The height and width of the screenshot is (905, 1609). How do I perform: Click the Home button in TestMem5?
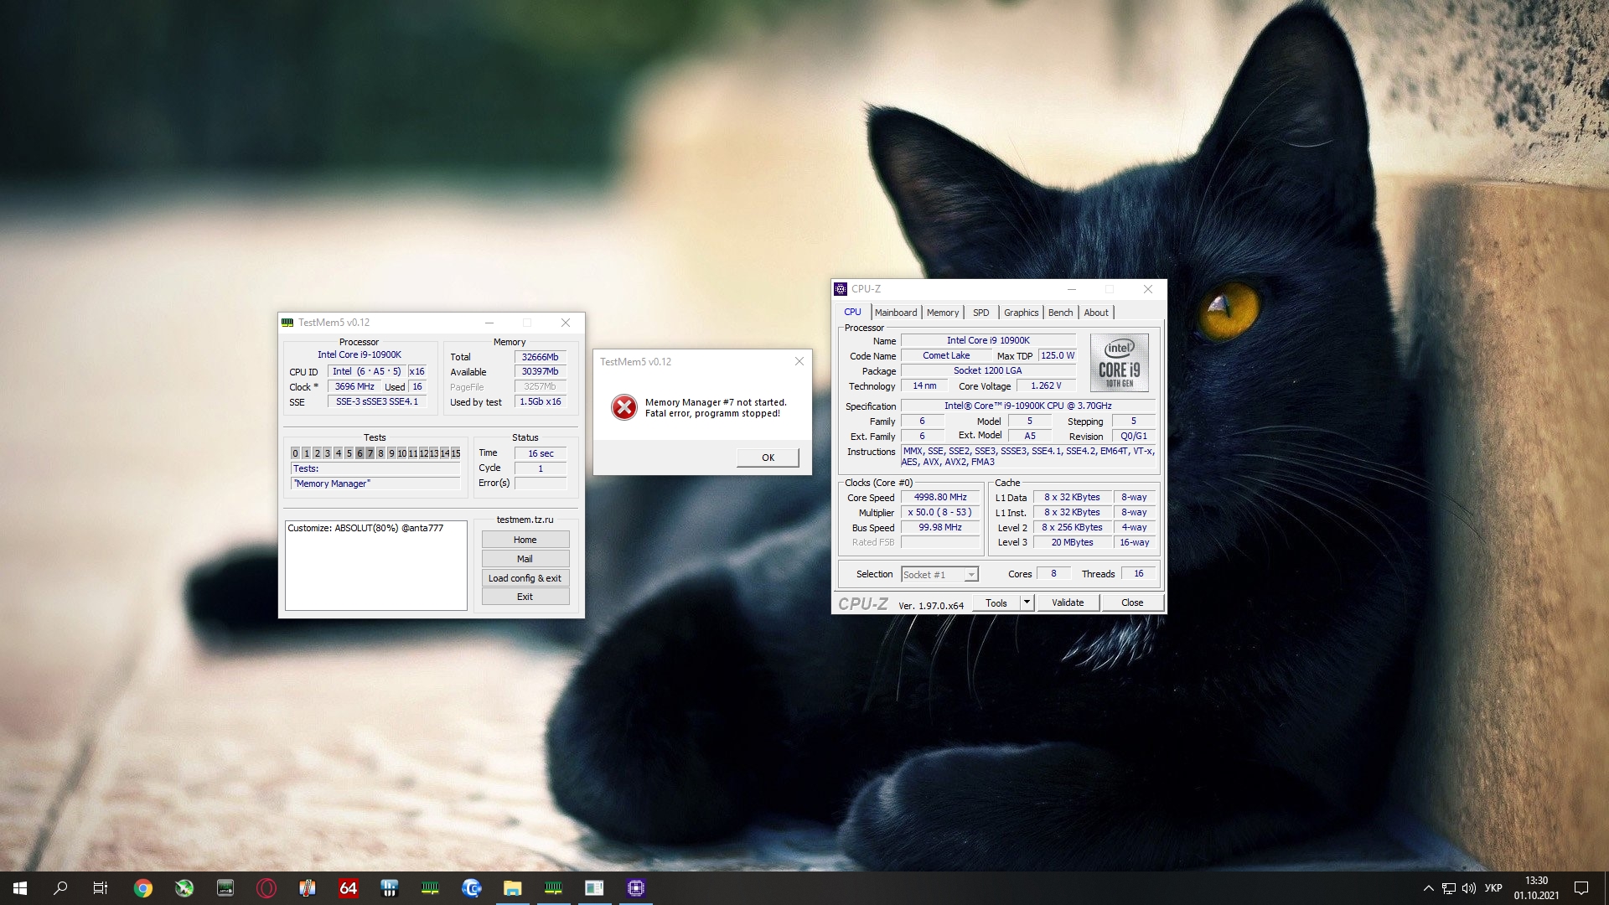525,540
